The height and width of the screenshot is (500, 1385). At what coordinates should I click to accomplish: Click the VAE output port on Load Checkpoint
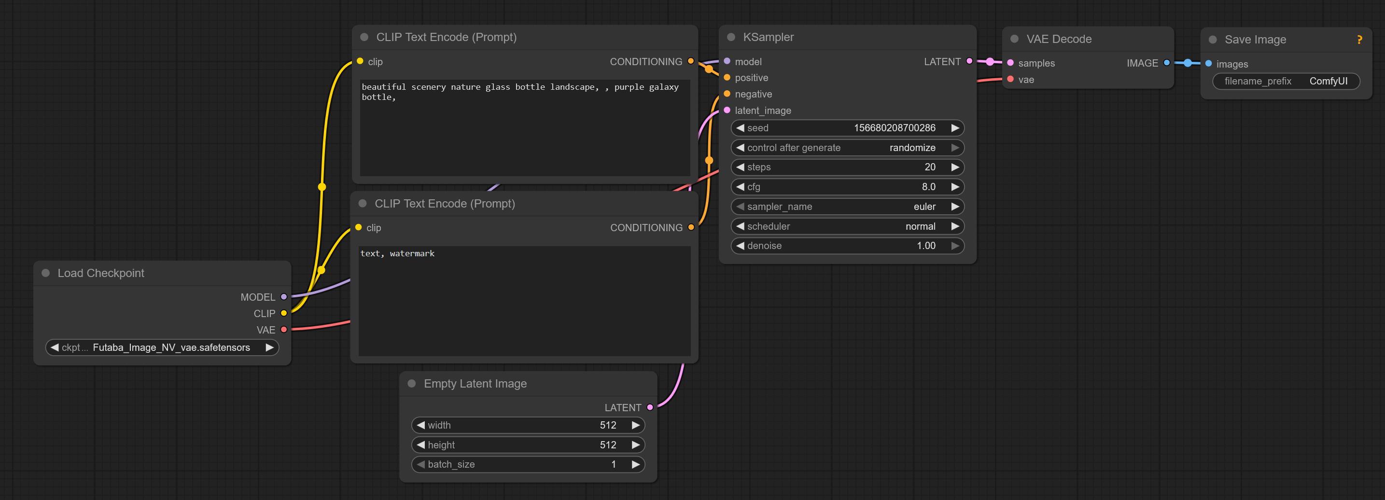pyautogui.click(x=284, y=330)
